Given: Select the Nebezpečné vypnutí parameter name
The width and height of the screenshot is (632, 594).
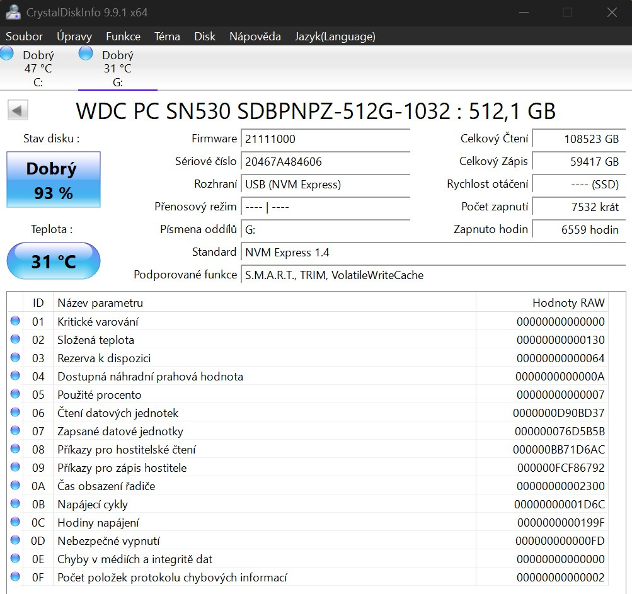Looking at the screenshot, I should (108, 541).
